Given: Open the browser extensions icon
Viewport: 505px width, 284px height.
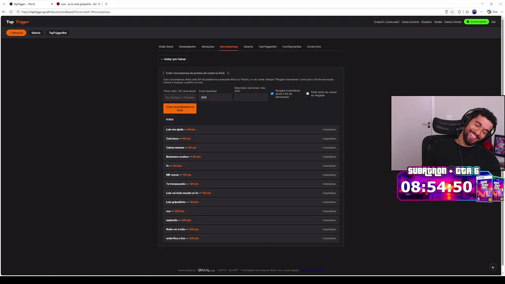Looking at the screenshot, I should [x=459, y=12].
